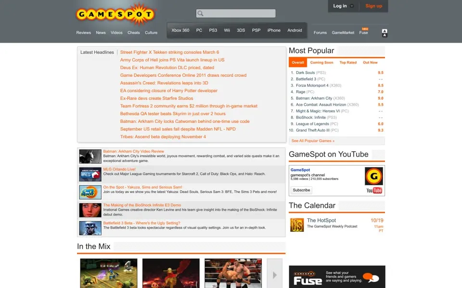Click the Log in button
This screenshot has height=288, width=462.
[x=340, y=6]
